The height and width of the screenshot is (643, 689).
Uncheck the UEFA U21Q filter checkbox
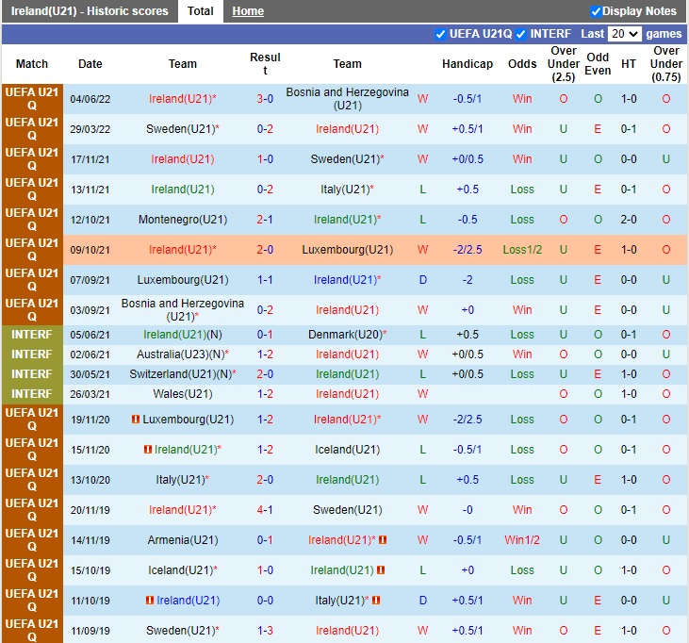(x=440, y=34)
